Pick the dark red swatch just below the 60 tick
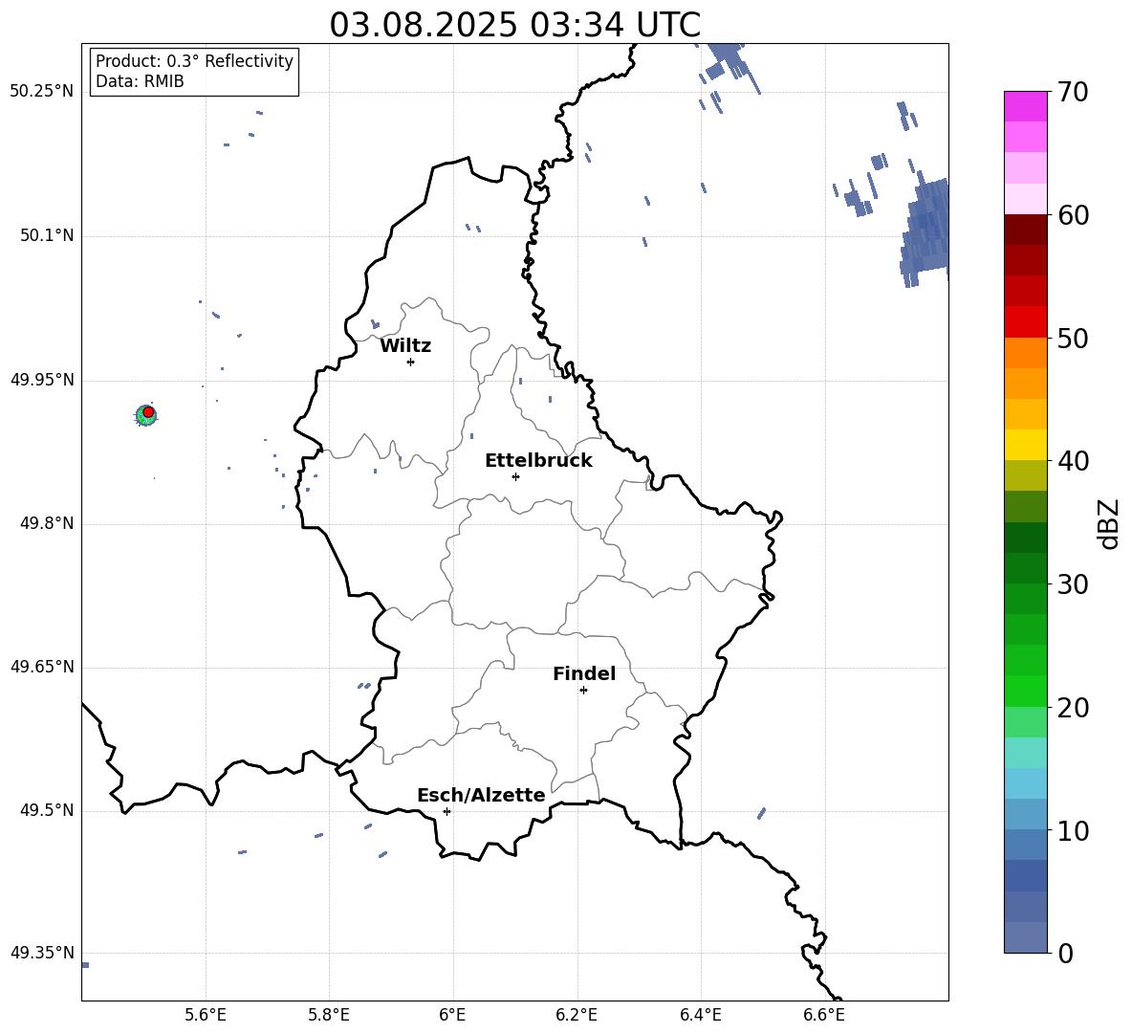This screenshot has width=1132, height=1034. 1025,230
